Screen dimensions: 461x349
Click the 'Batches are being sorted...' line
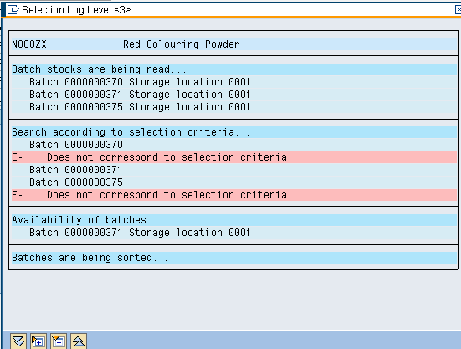234,258
